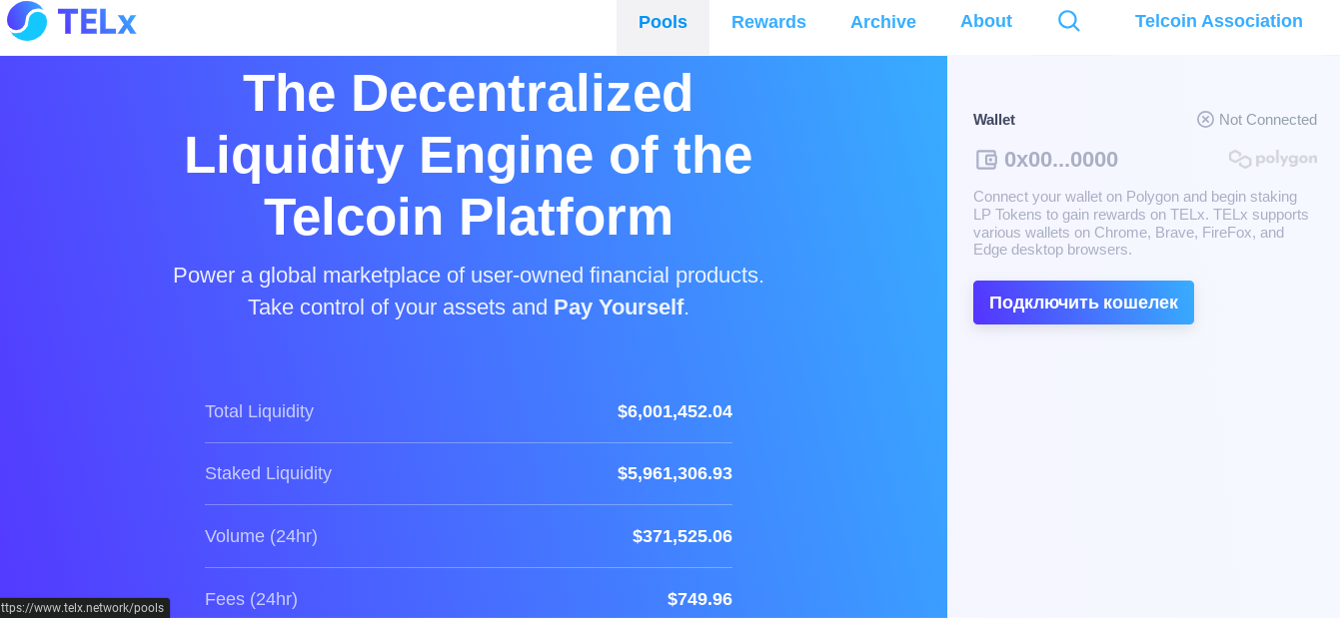Visit the Telcoin Association link
The width and height of the screenshot is (1340, 618).
(1218, 21)
